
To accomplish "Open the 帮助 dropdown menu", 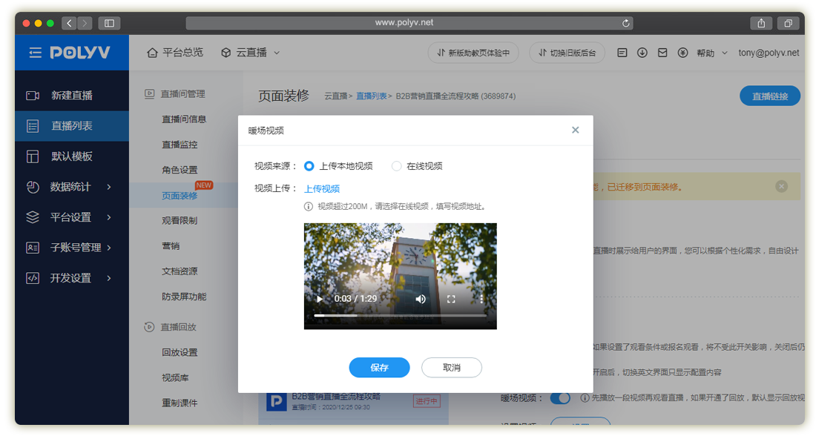I will point(711,53).
